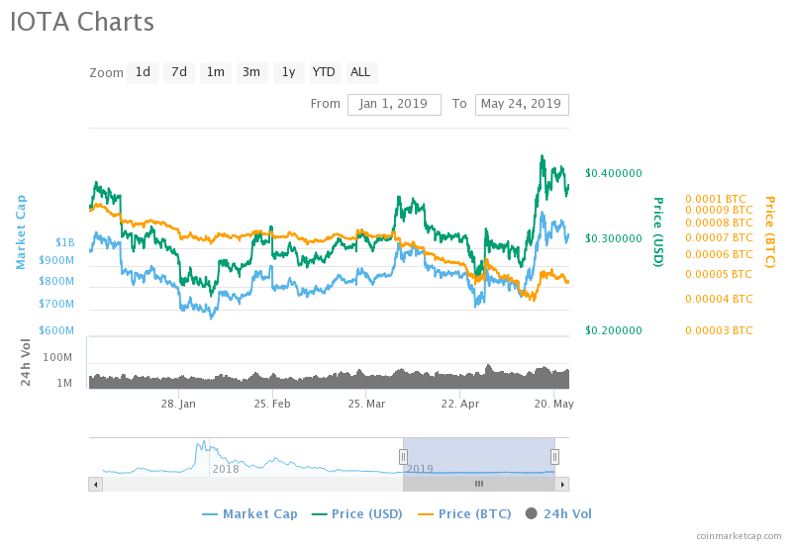Click the $900M market cap label
792x544 pixels.
click(56, 260)
